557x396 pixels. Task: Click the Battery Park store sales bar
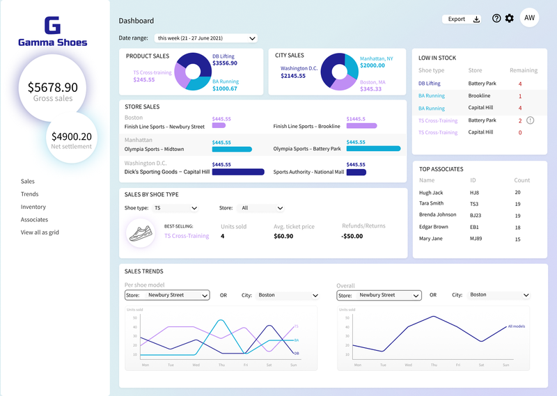coord(373,148)
